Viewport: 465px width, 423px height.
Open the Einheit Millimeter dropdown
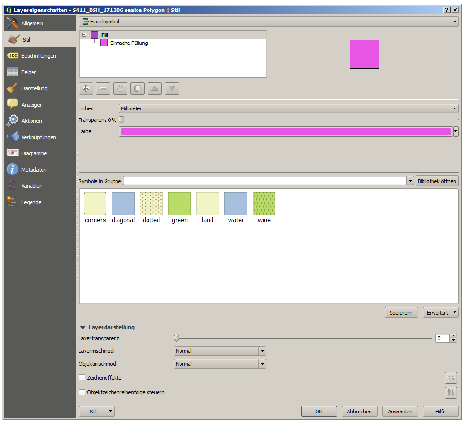point(288,108)
